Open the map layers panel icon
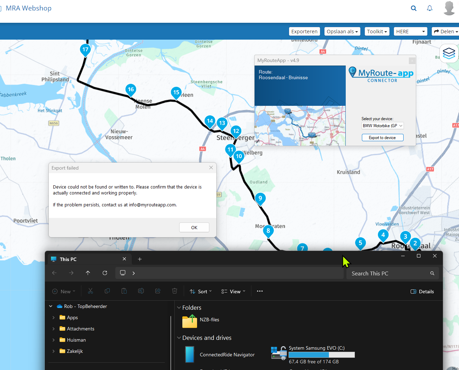 pyautogui.click(x=449, y=53)
